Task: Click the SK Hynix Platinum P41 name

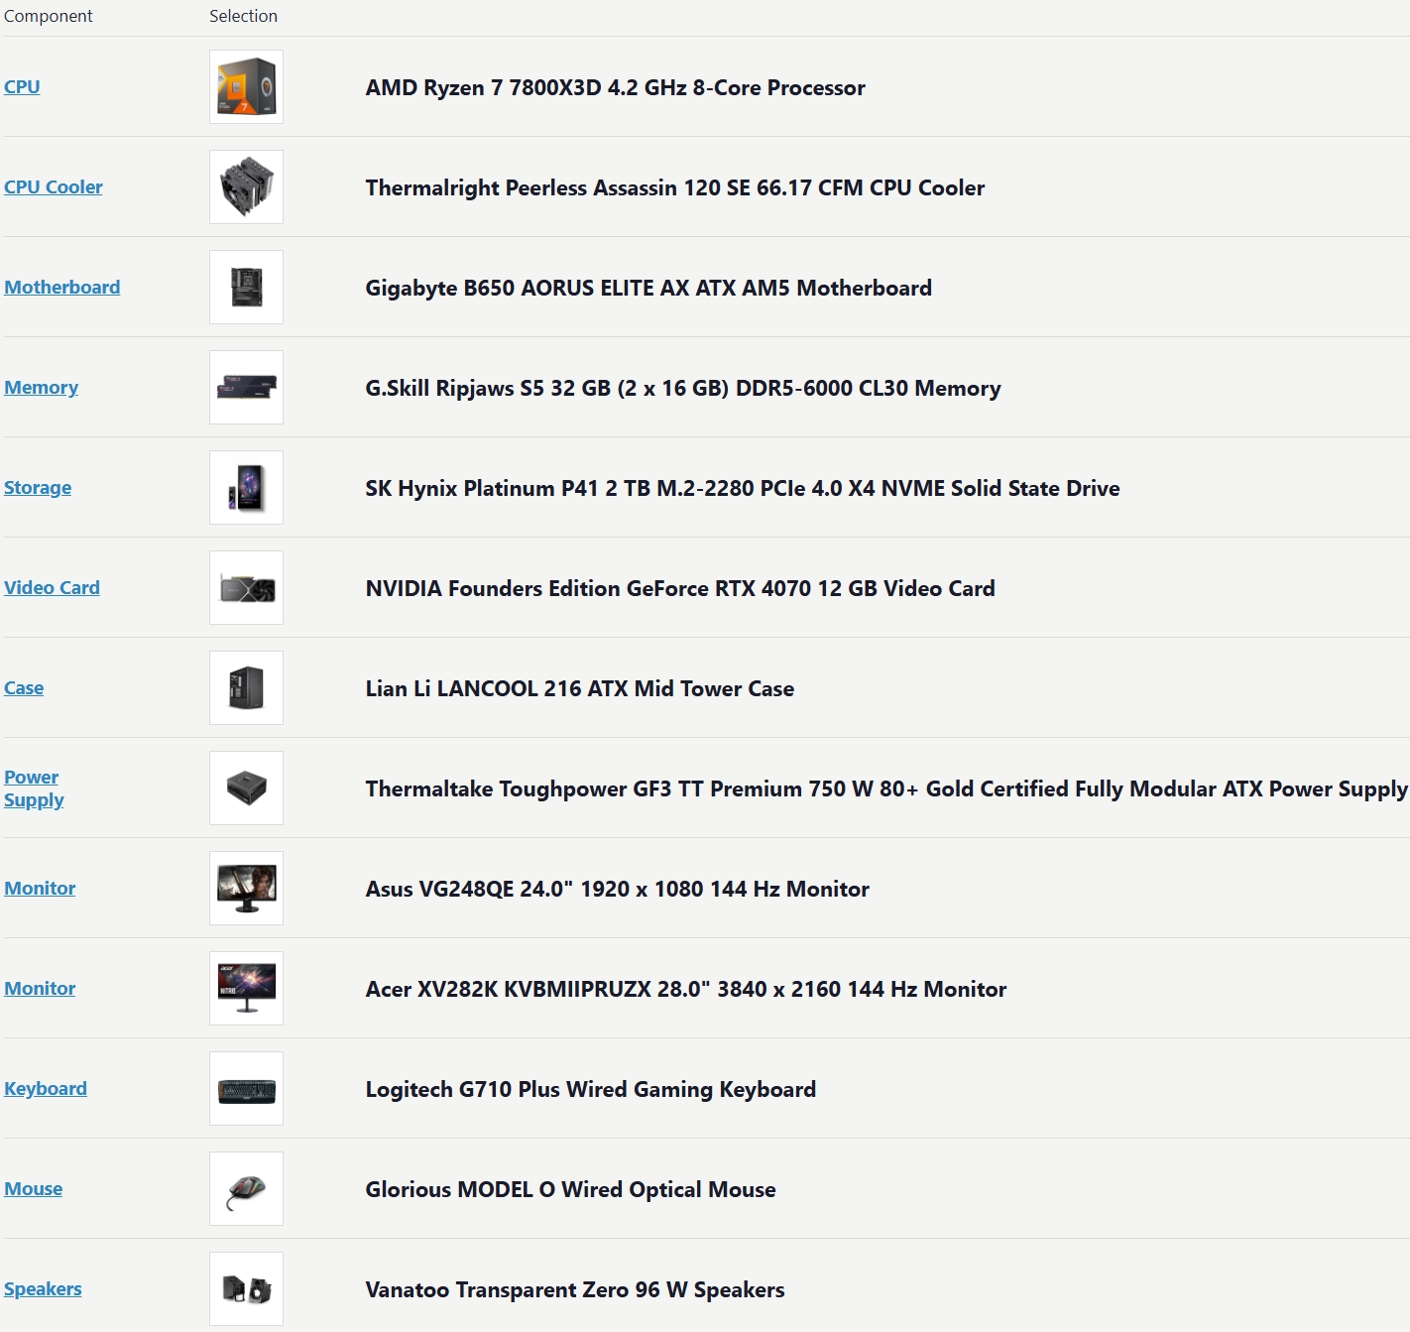Action: [742, 488]
